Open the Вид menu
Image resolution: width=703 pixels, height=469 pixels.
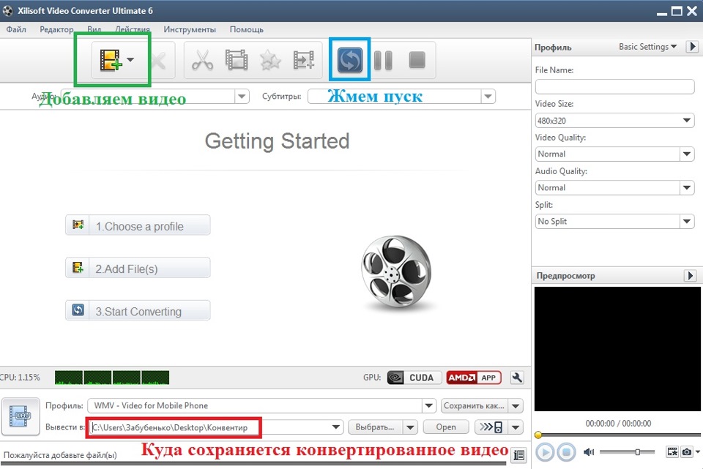click(x=94, y=29)
